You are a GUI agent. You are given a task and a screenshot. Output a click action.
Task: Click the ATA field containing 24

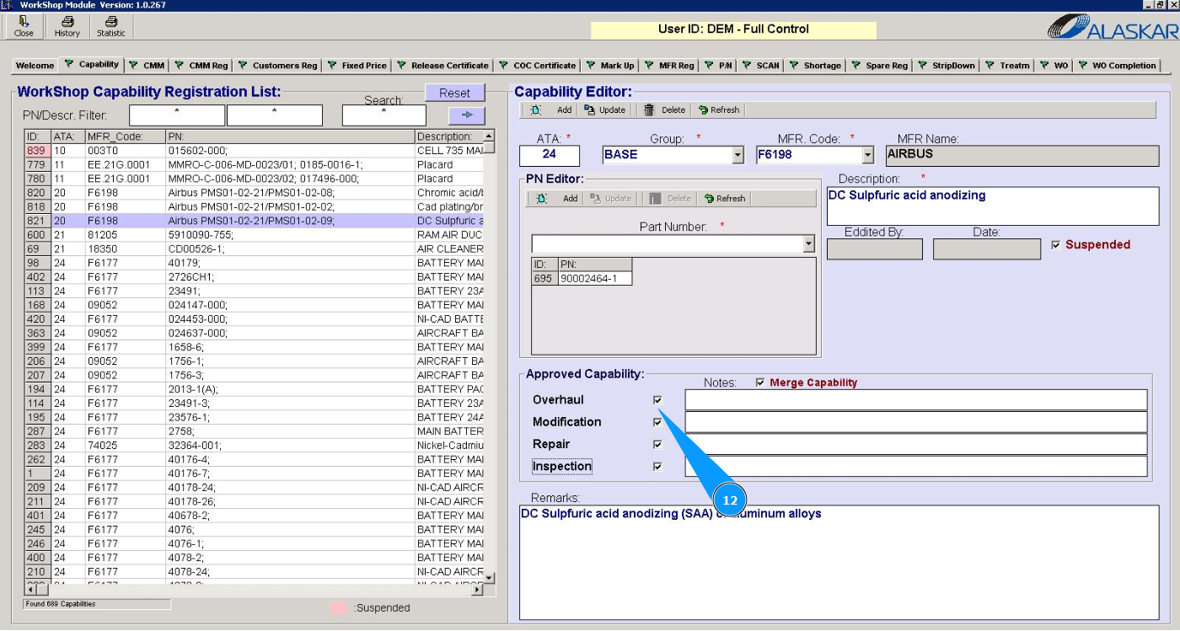pos(550,155)
